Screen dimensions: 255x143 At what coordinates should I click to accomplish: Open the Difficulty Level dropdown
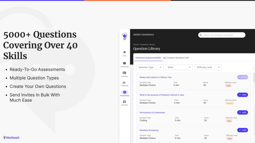(x=208, y=67)
